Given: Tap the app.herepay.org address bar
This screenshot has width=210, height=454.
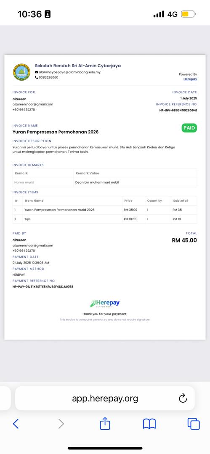Looking at the screenshot, I should pyautogui.click(x=105, y=399).
